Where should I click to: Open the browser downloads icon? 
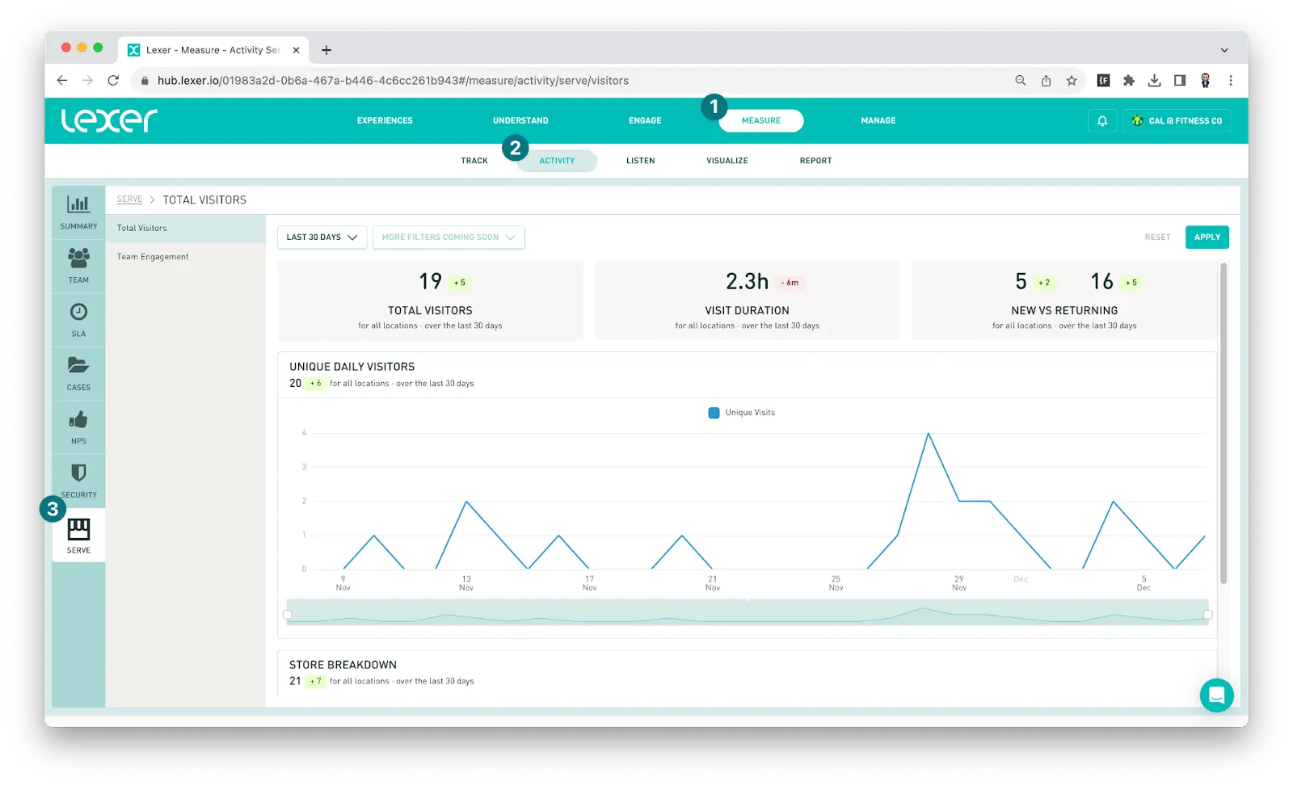tap(1154, 81)
